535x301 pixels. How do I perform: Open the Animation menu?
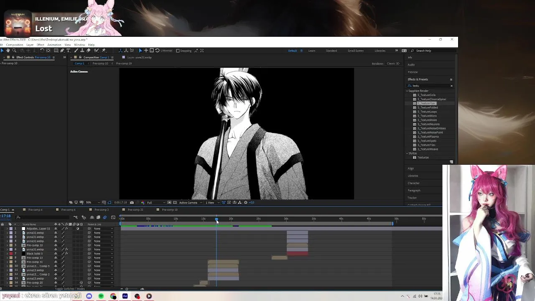(x=54, y=45)
